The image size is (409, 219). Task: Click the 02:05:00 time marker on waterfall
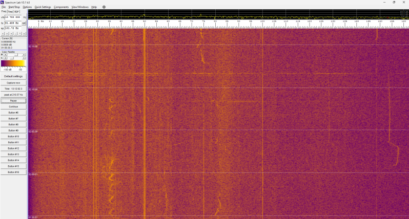(x=33, y=132)
